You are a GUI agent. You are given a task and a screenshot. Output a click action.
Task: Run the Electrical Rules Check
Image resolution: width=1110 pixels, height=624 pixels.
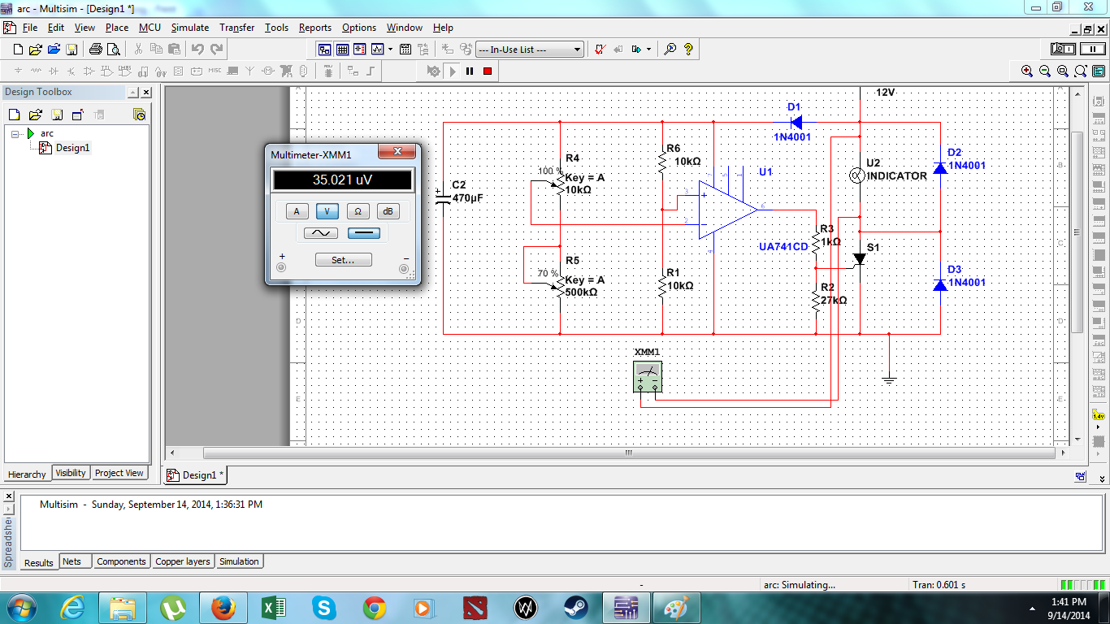(600, 49)
